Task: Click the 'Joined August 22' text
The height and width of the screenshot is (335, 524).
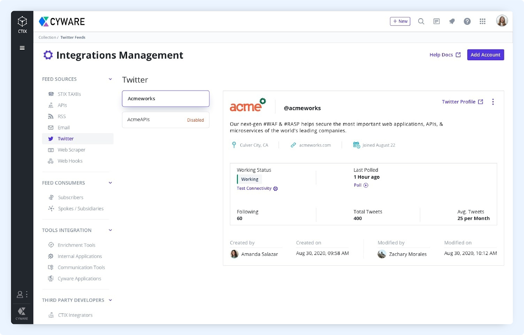Action: (379, 145)
